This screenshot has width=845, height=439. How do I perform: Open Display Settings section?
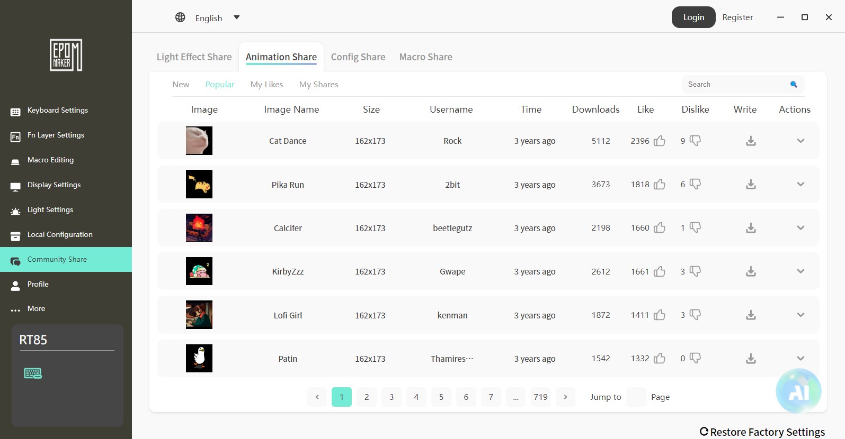(66, 185)
